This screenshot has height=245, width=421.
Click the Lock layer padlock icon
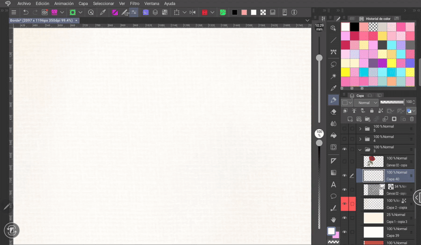(x=372, y=111)
